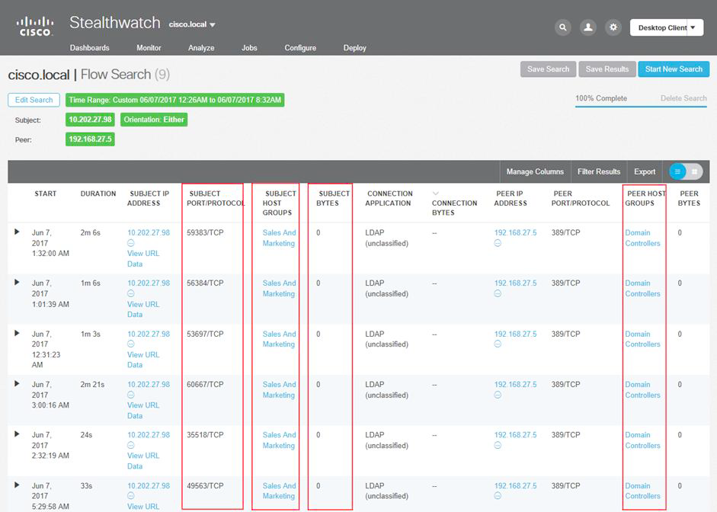Expand the 2:32:19 AM flow row

17,434
